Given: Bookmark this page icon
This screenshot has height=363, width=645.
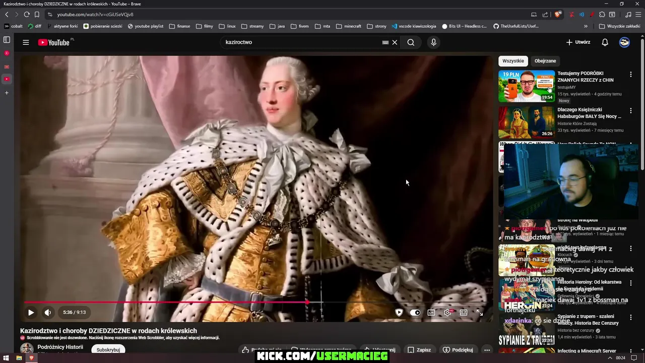Looking at the screenshot, I should pyautogui.click(x=37, y=15).
